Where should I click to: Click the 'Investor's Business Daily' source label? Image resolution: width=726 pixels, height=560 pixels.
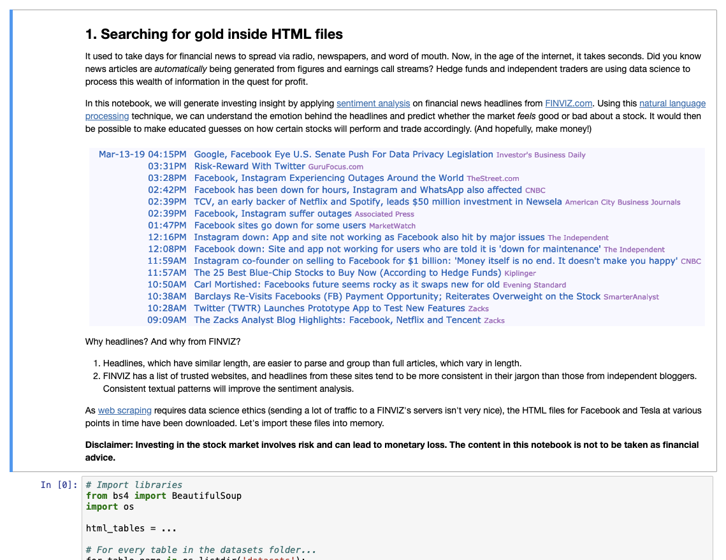point(541,155)
